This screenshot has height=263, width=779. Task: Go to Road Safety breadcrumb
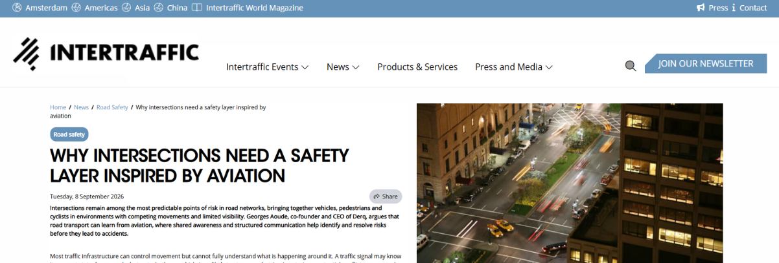coord(112,107)
